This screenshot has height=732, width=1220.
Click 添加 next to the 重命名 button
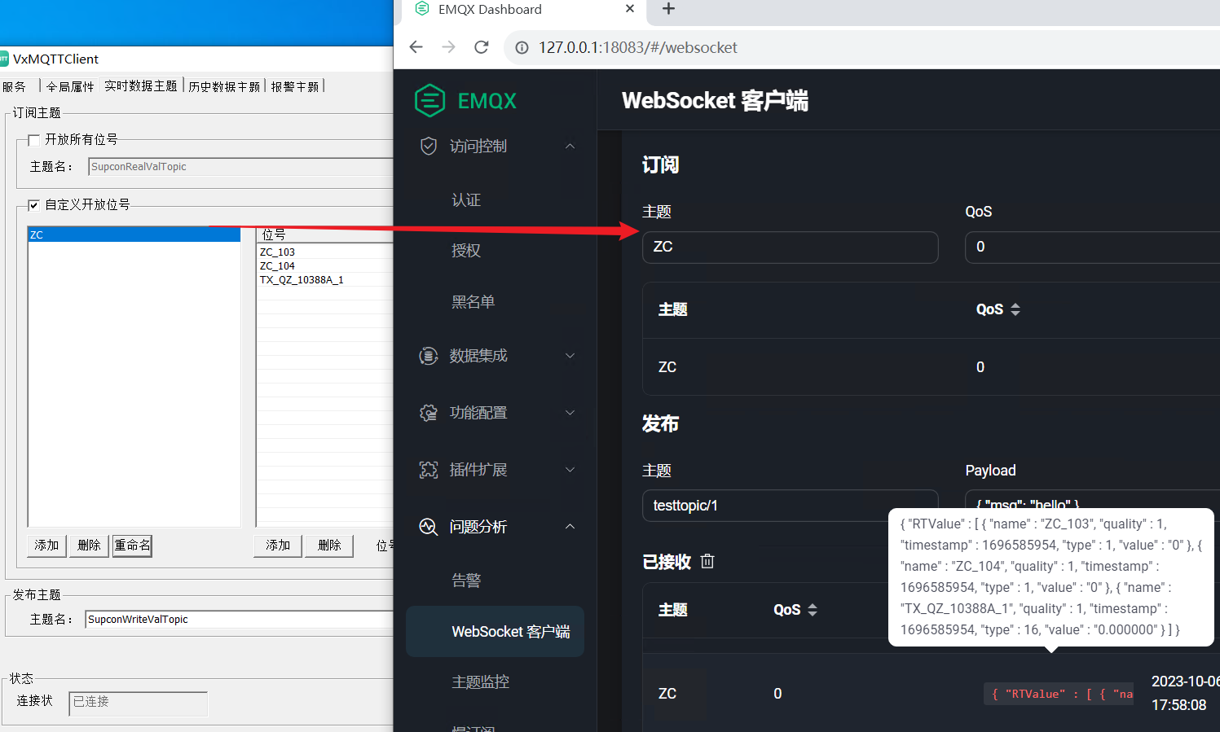pyautogui.click(x=46, y=546)
